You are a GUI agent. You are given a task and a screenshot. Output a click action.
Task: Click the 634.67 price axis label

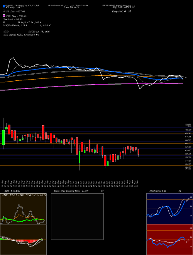[x=188, y=147]
